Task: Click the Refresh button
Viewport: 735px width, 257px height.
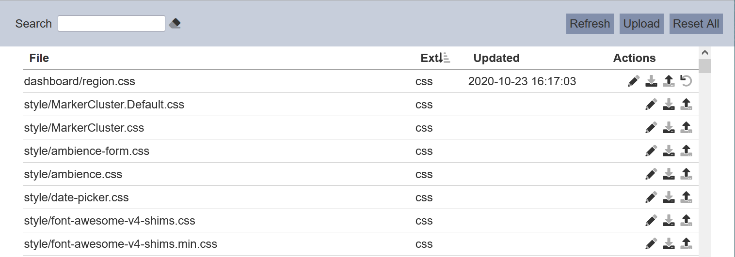Action: (x=590, y=24)
